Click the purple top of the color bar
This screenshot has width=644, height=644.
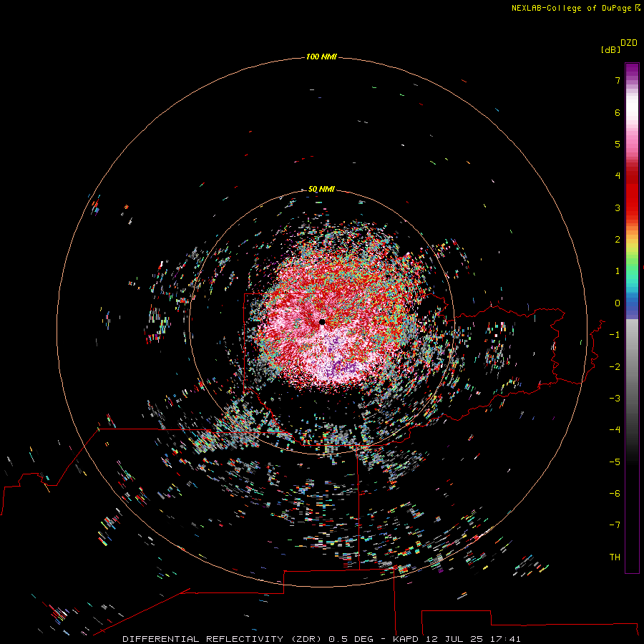coord(632,72)
